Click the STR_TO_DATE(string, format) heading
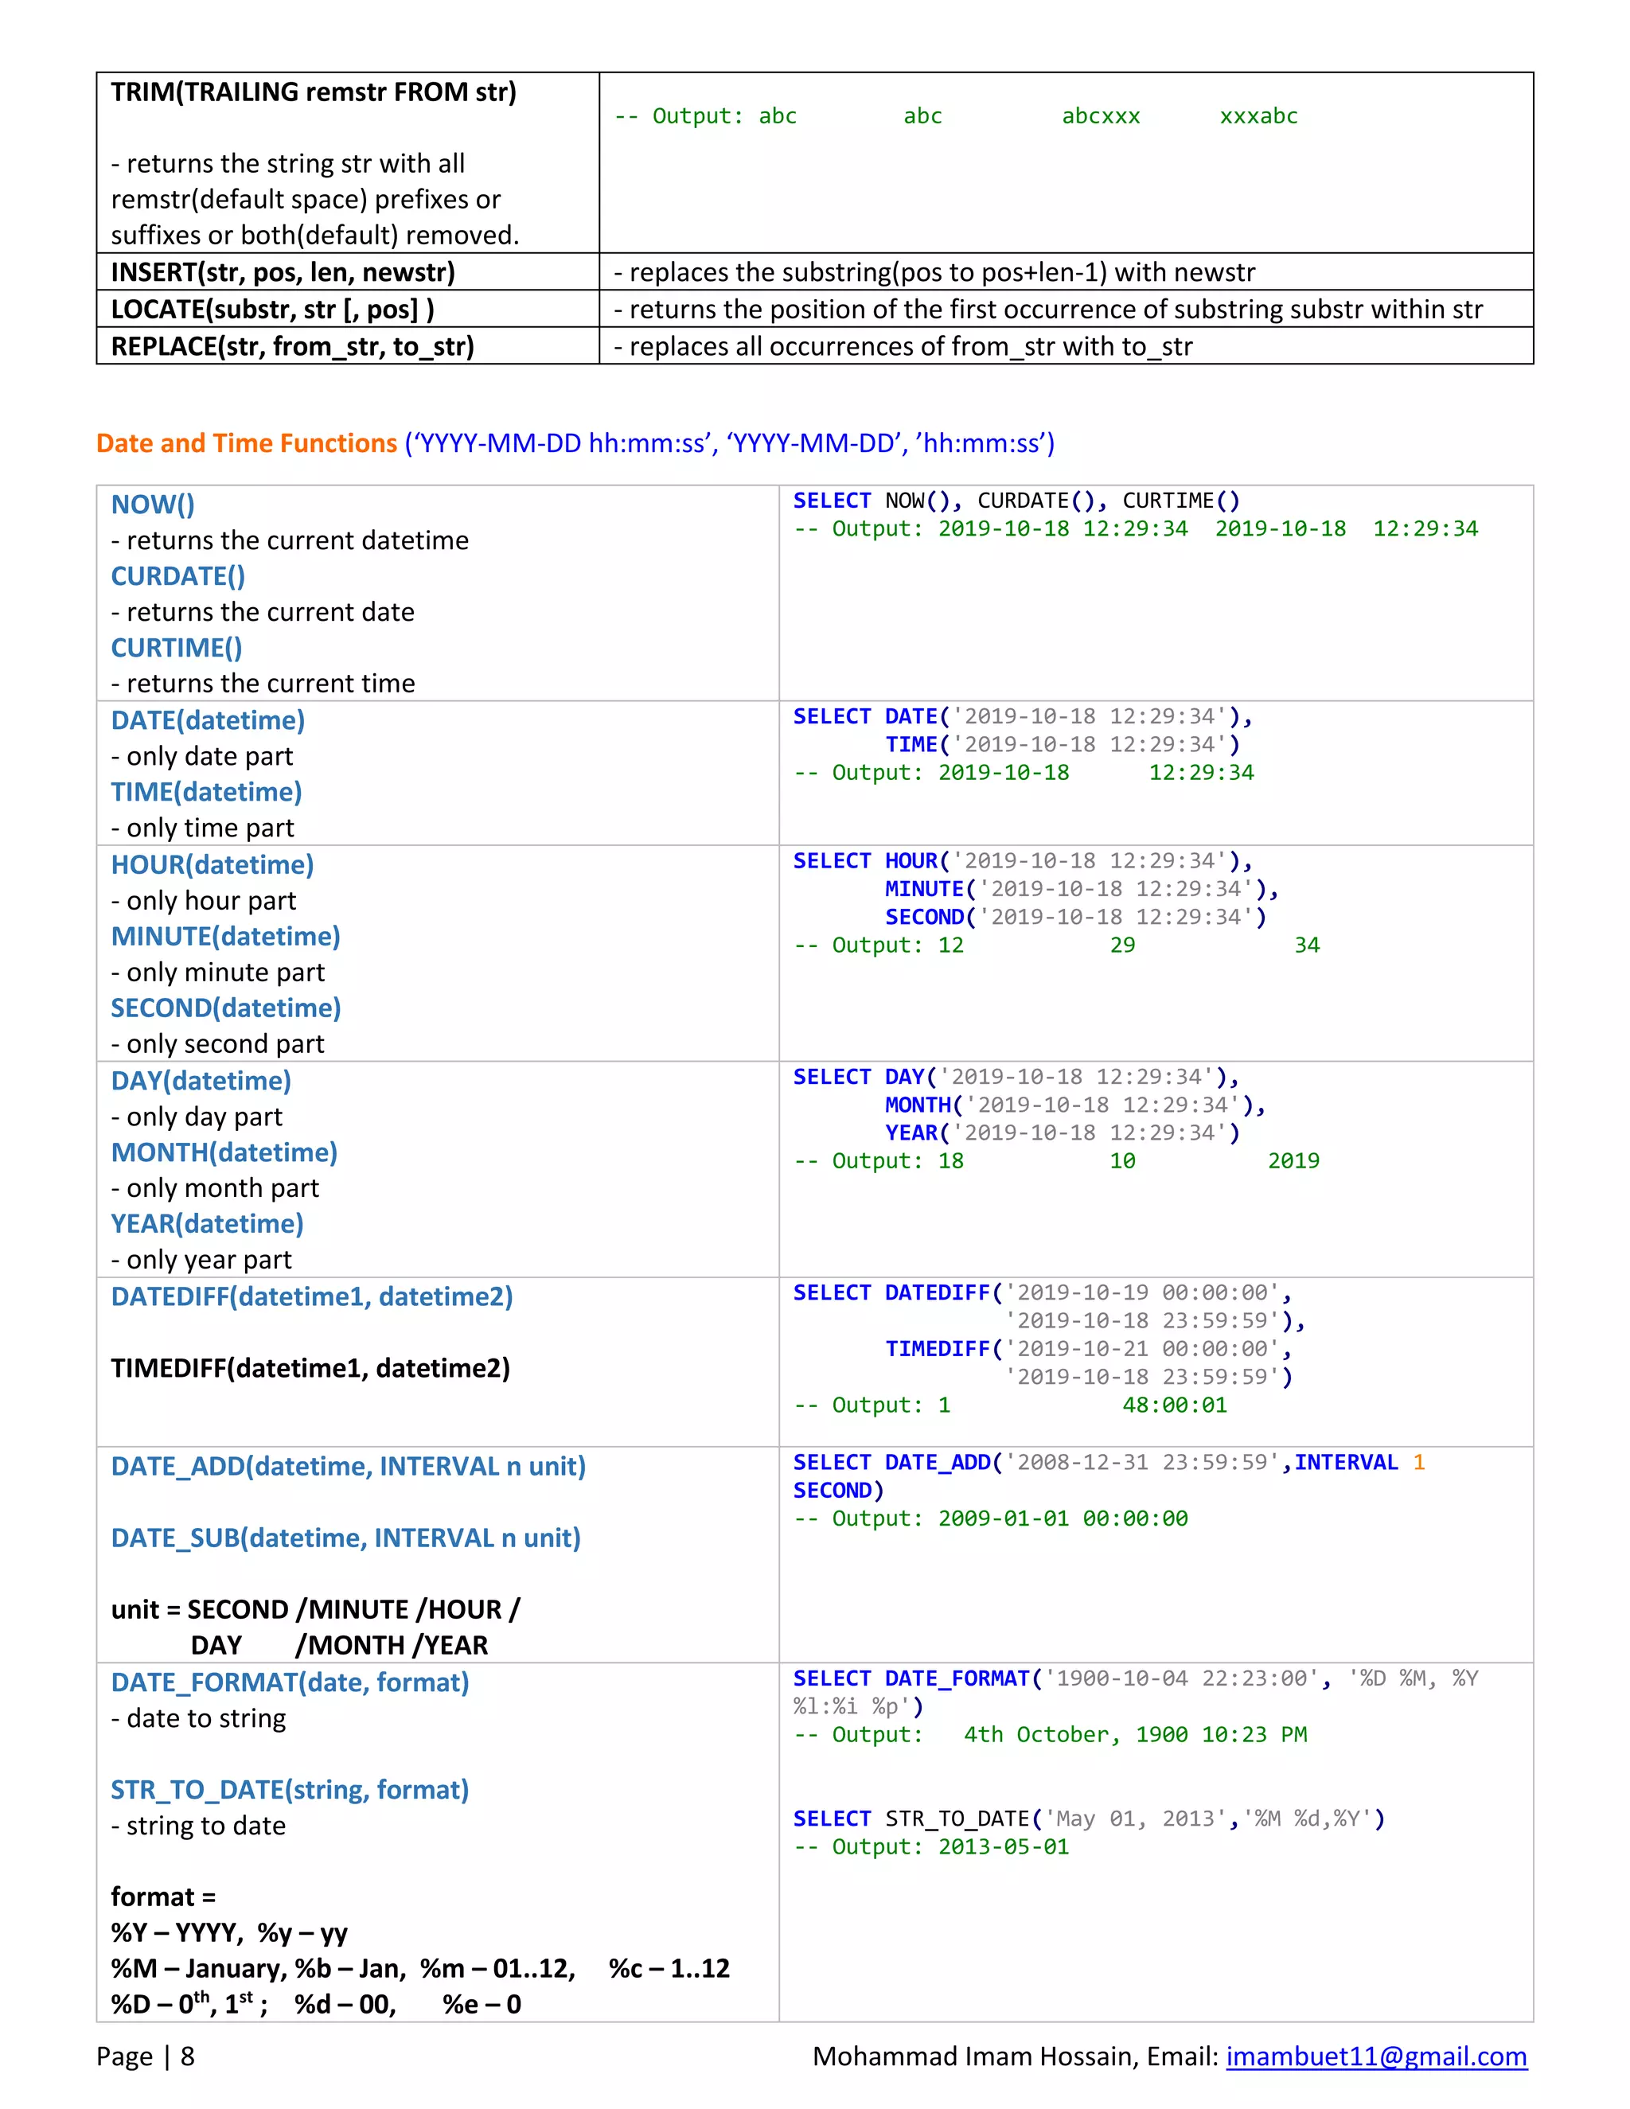This screenshot has width=1630, height=2109. pyautogui.click(x=290, y=1789)
